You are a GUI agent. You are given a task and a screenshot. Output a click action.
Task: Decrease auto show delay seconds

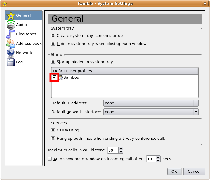pos(158,160)
